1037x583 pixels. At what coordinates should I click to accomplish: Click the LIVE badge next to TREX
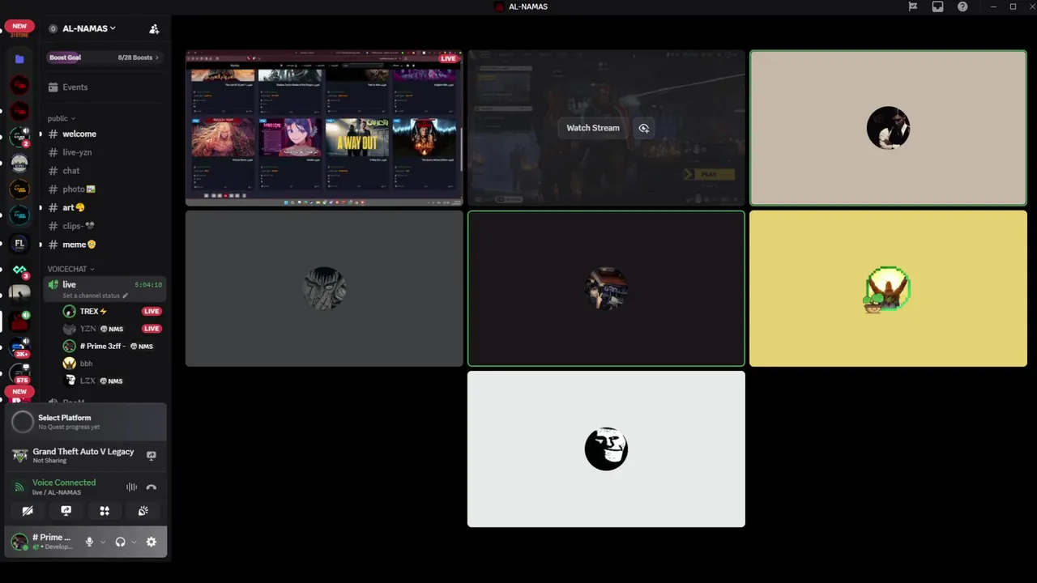click(151, 311)
